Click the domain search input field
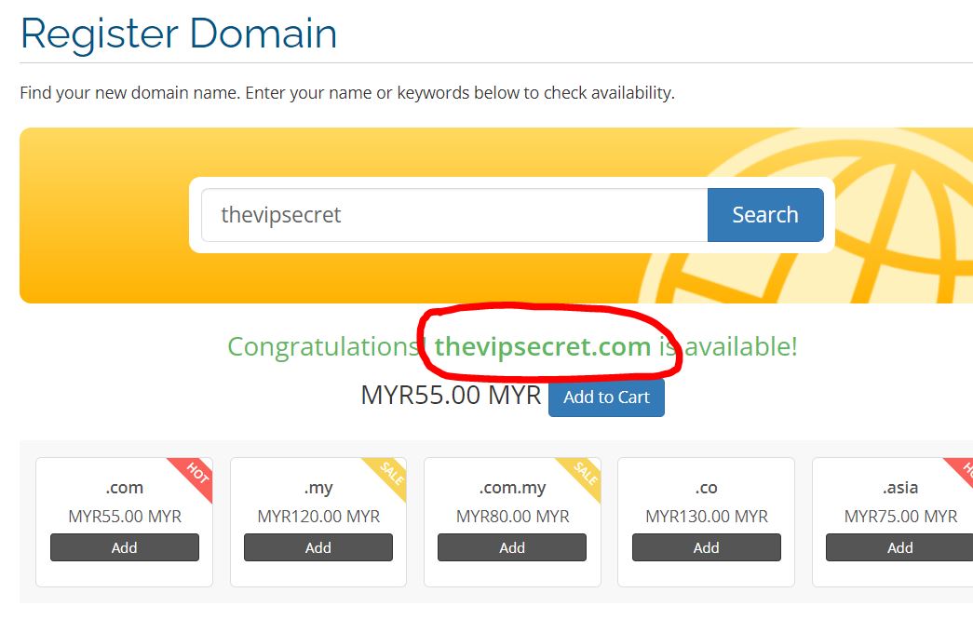Viewport: 973px width, 633px height. click(454, 215)
